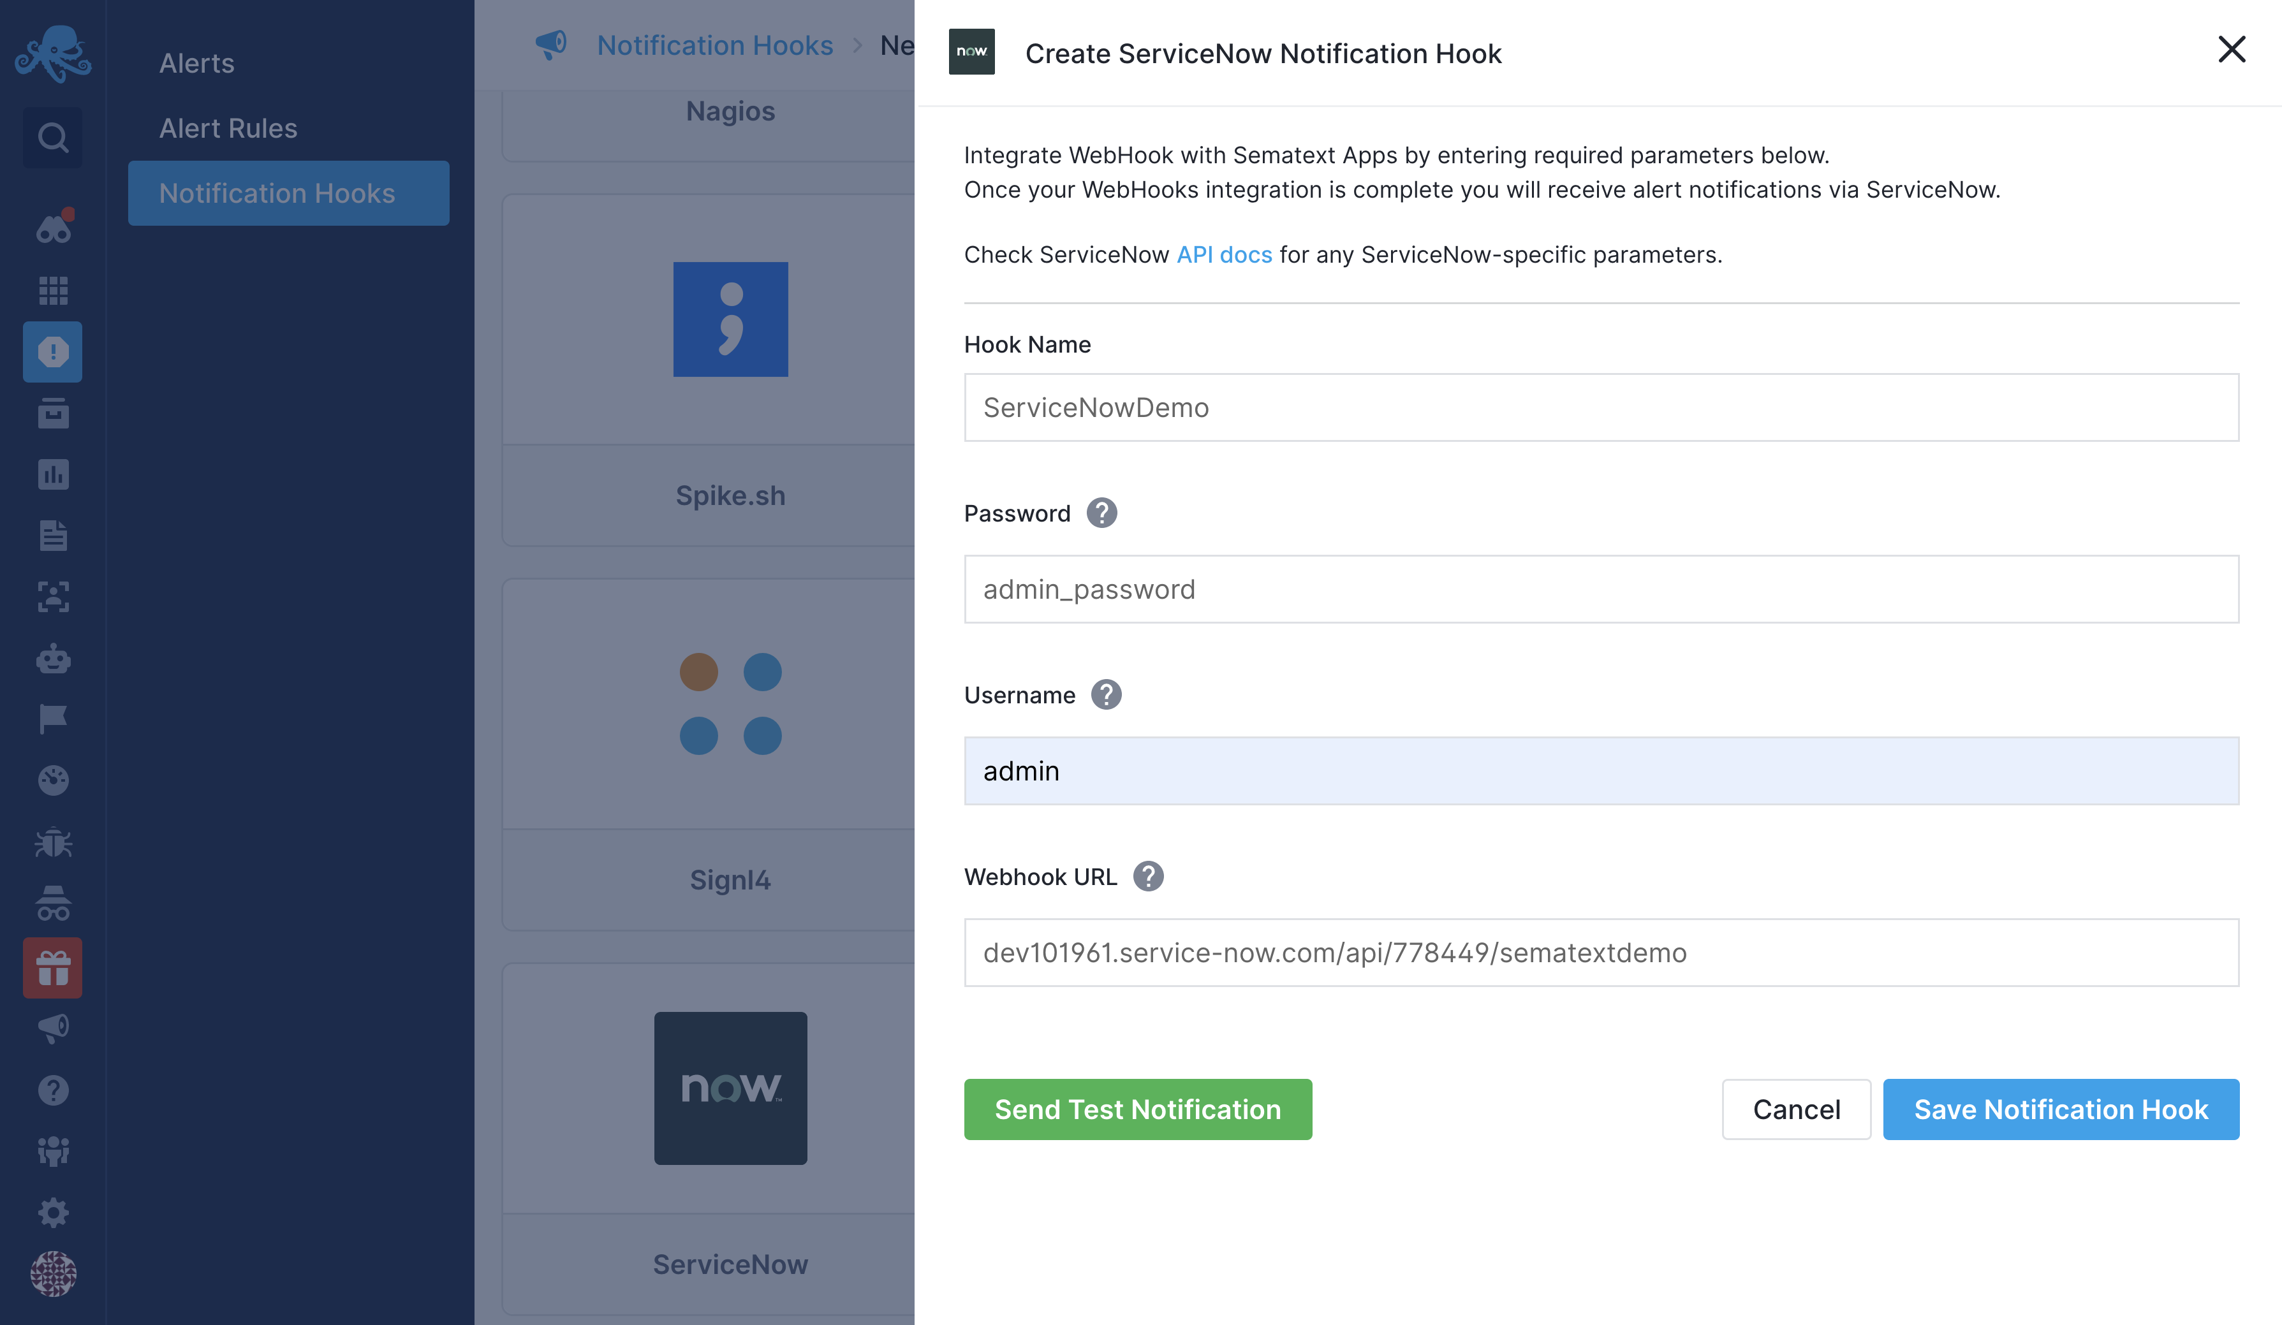The height and width of the screenshot is (1325, 2282).
Task: Open the archive box icon
Action: point(54,413)
